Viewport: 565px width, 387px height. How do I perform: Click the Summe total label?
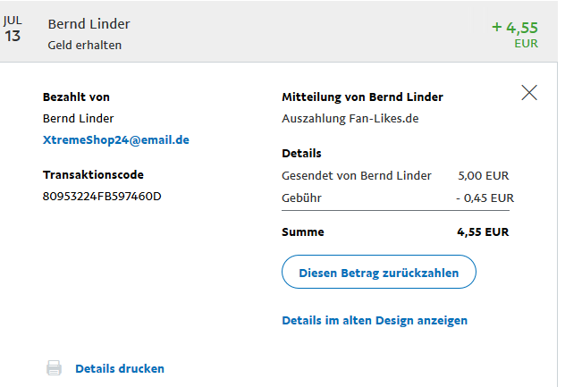click(303, 232)
